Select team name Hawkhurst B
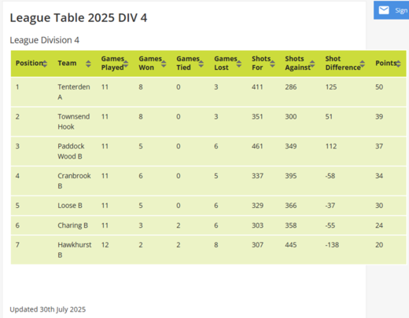Viewport: 409px width, 318px height. pos(75,250)
